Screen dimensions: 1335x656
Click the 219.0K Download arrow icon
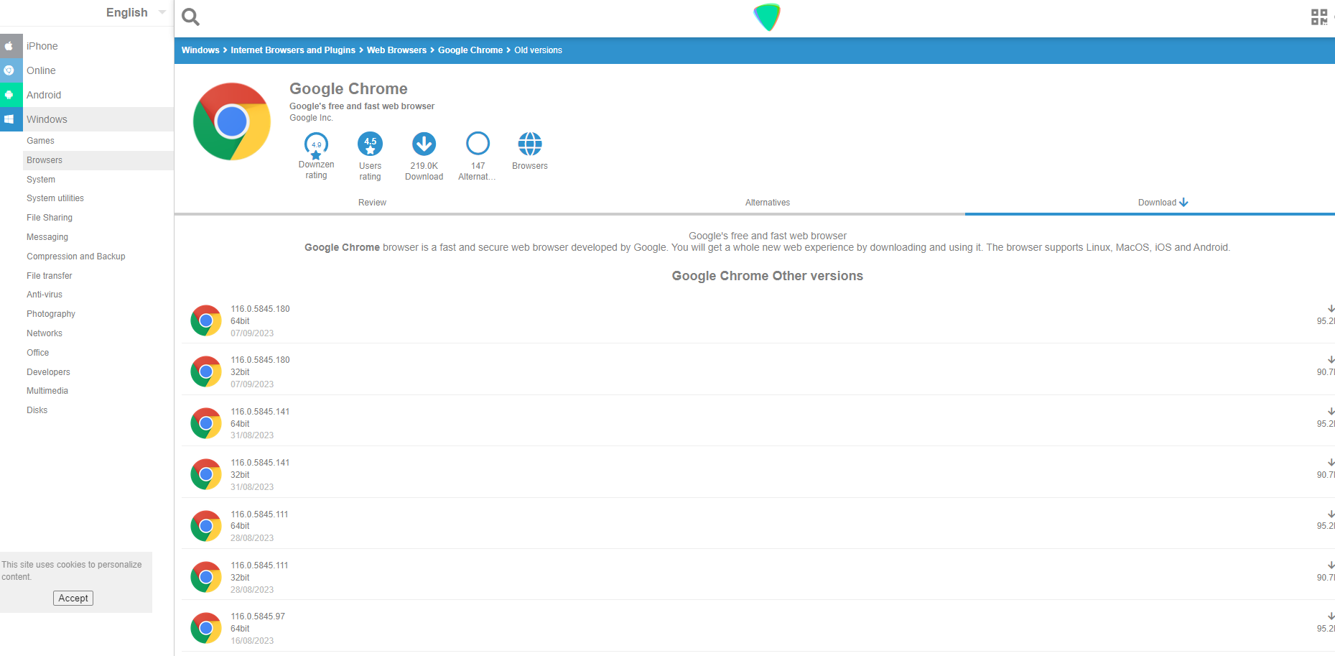point(424,144)
